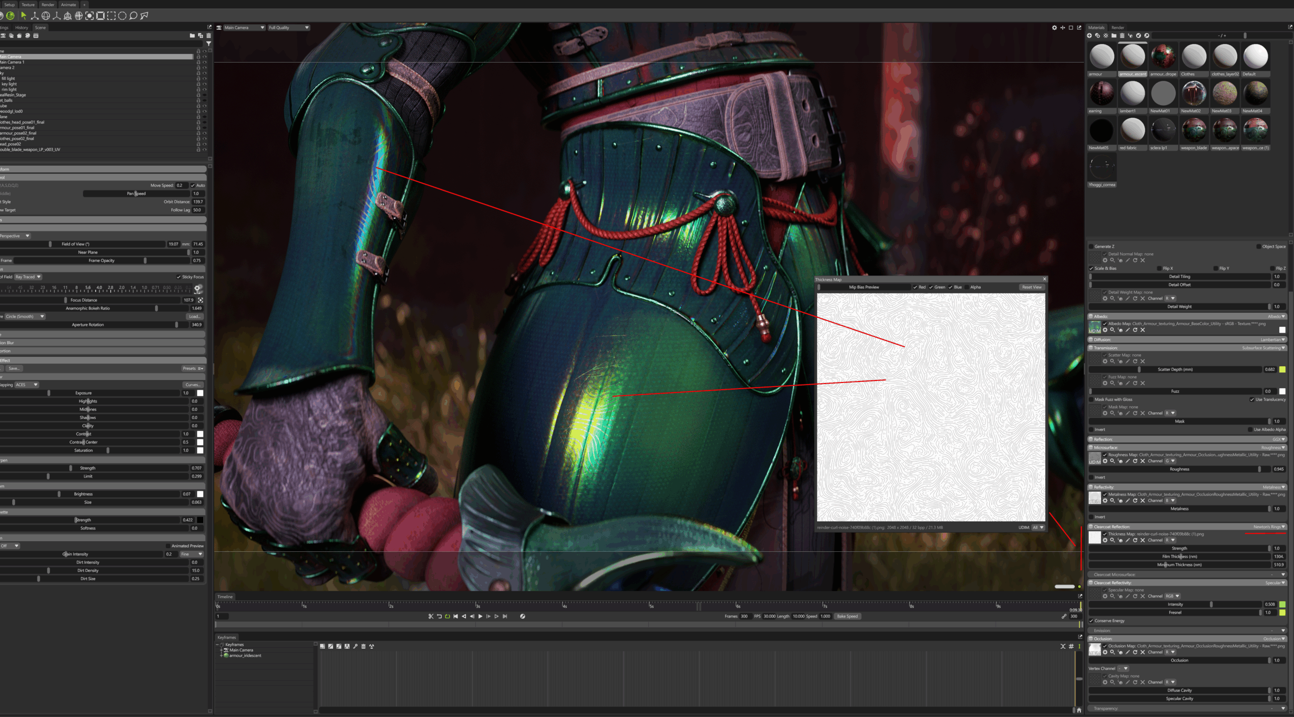Switch to the Texture tab
Viewport: 1294px width, 717px height.
28,5
